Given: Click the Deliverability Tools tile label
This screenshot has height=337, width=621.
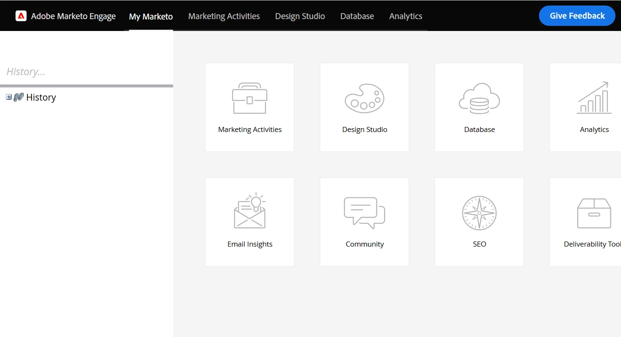Looking at the screenshot, I should point(592,244).
